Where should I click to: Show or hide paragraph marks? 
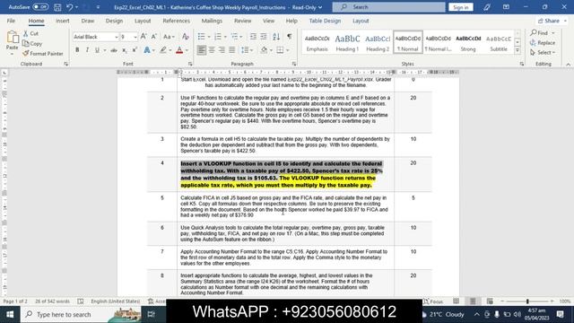(x=289, y=36)
